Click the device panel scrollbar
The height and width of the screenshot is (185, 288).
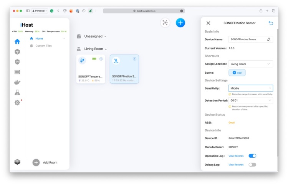[x=278, y=92]
